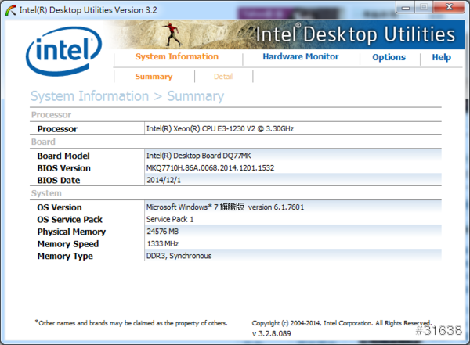Select the Summary sub-tab
Screen dimensions: 470x345
point(154,77)
